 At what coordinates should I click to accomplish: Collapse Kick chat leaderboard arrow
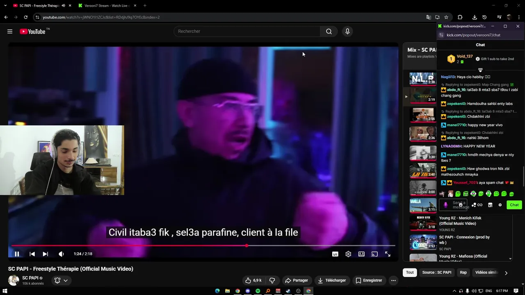[480, 70]
